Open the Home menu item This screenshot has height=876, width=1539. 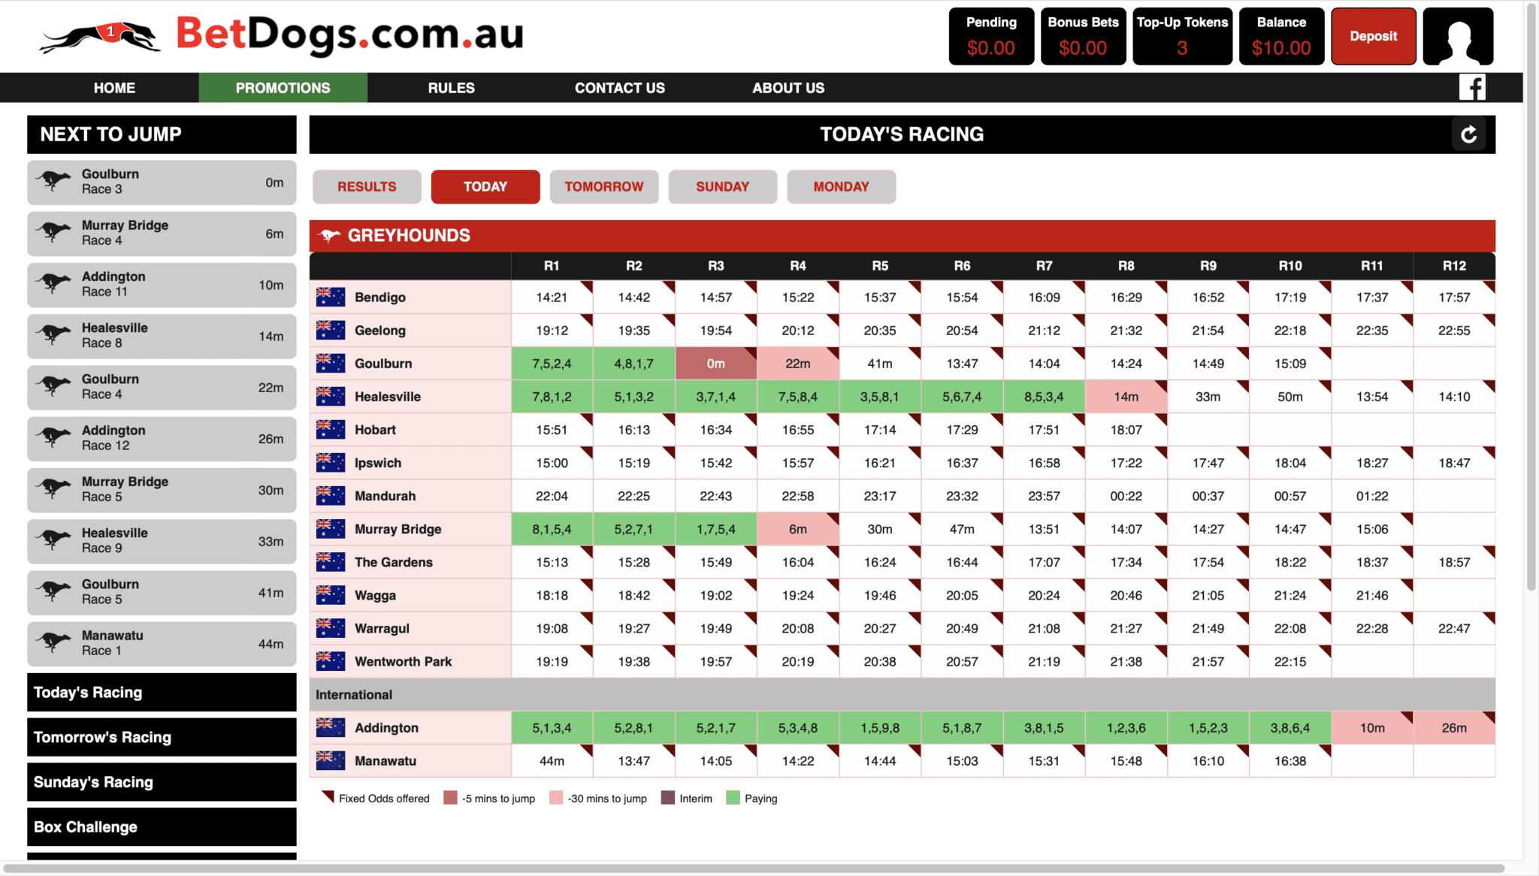click(114, 88)
